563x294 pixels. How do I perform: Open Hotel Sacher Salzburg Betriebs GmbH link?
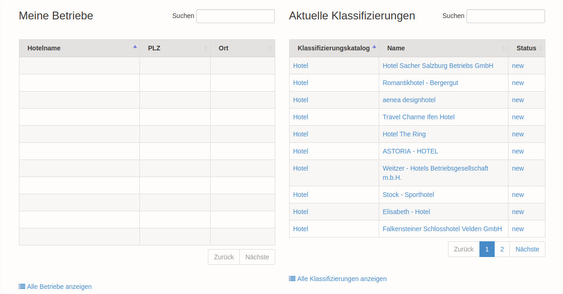coord(438,66)
